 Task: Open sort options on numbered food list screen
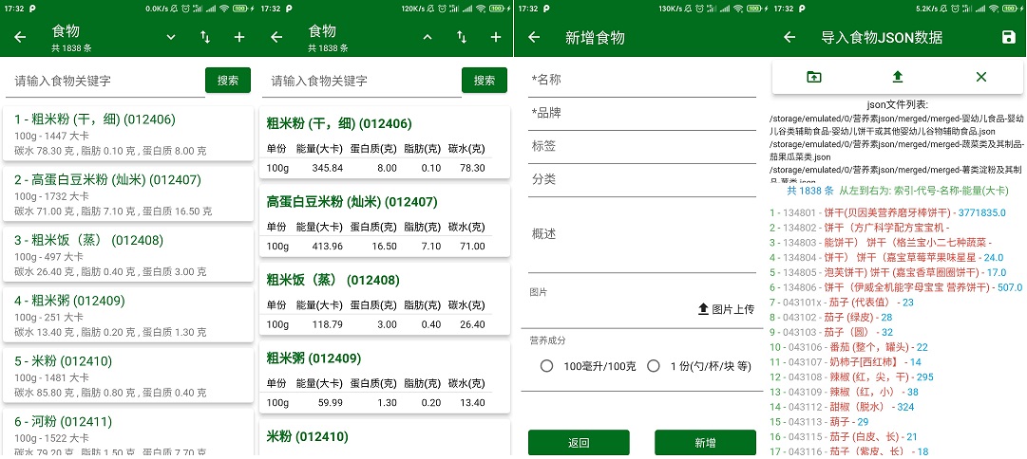click(205, 37)
